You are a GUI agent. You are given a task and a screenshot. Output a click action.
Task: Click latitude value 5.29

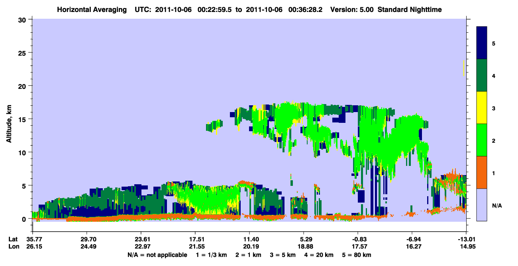point(304,240)
